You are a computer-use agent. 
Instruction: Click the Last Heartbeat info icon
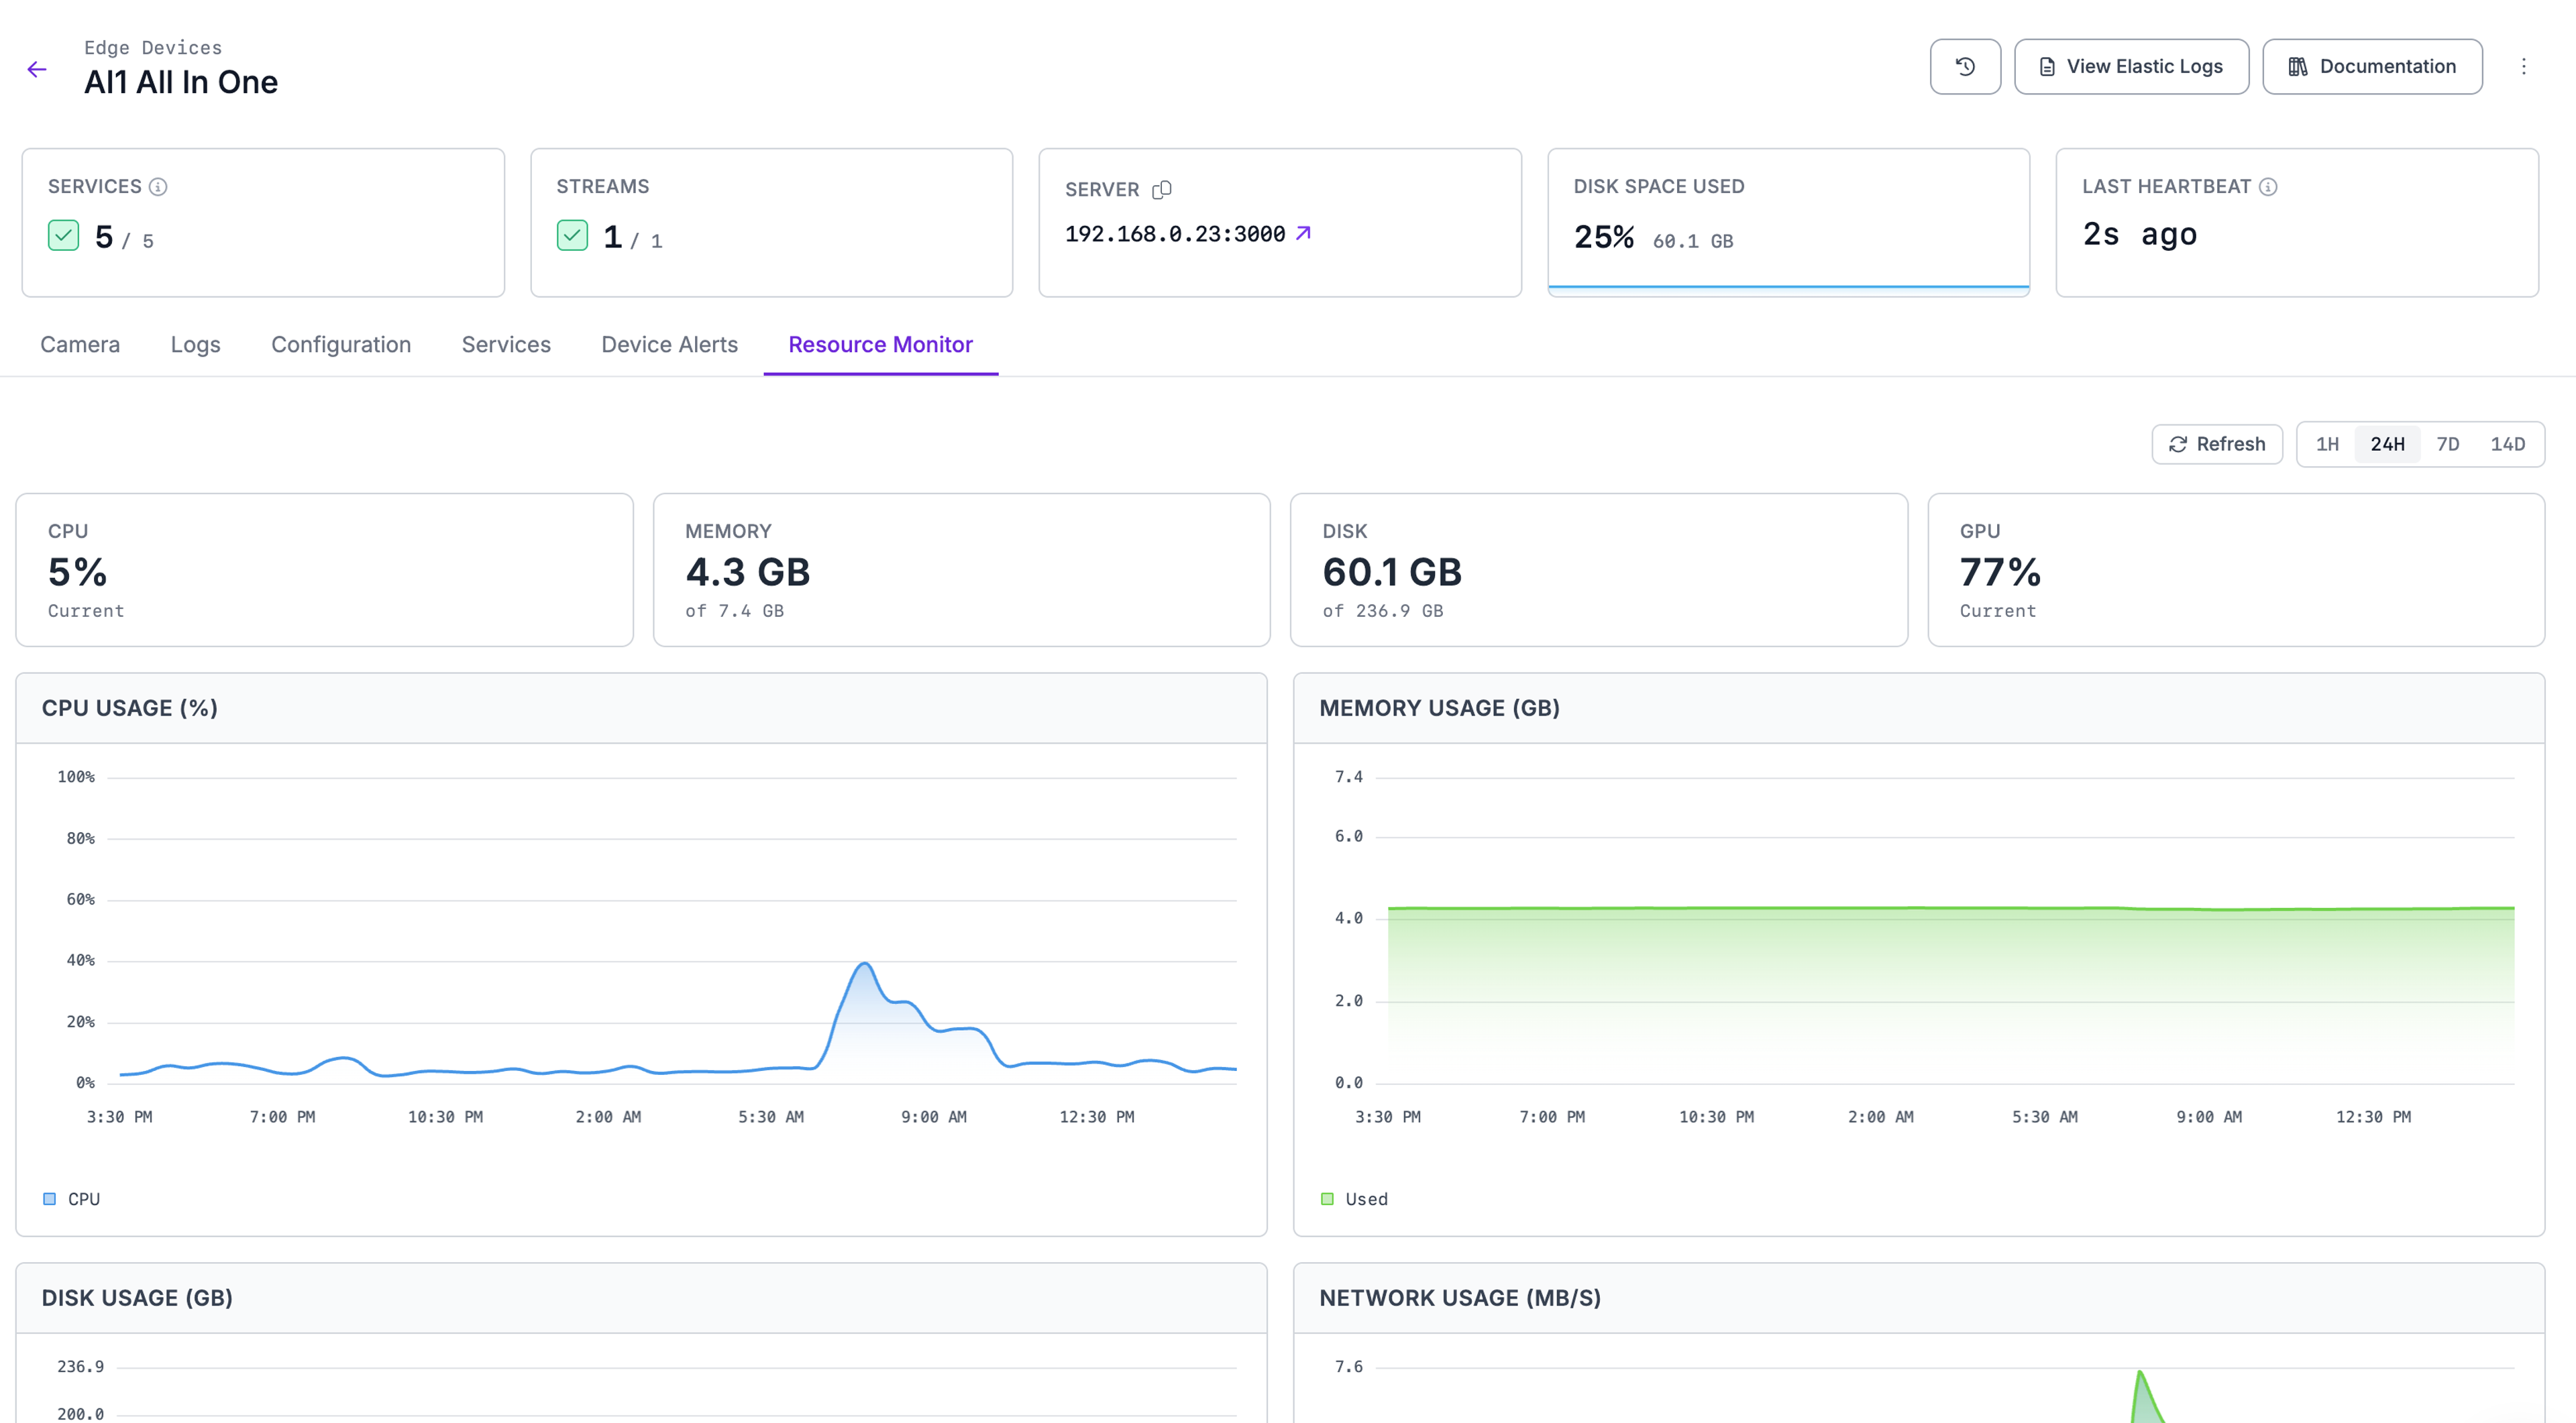tap(2268, 187)
